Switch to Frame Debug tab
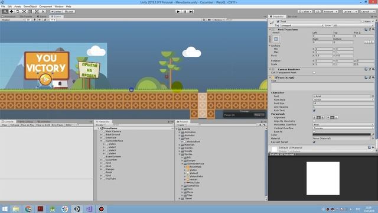 pyautogui.click(x=25, y=122)
